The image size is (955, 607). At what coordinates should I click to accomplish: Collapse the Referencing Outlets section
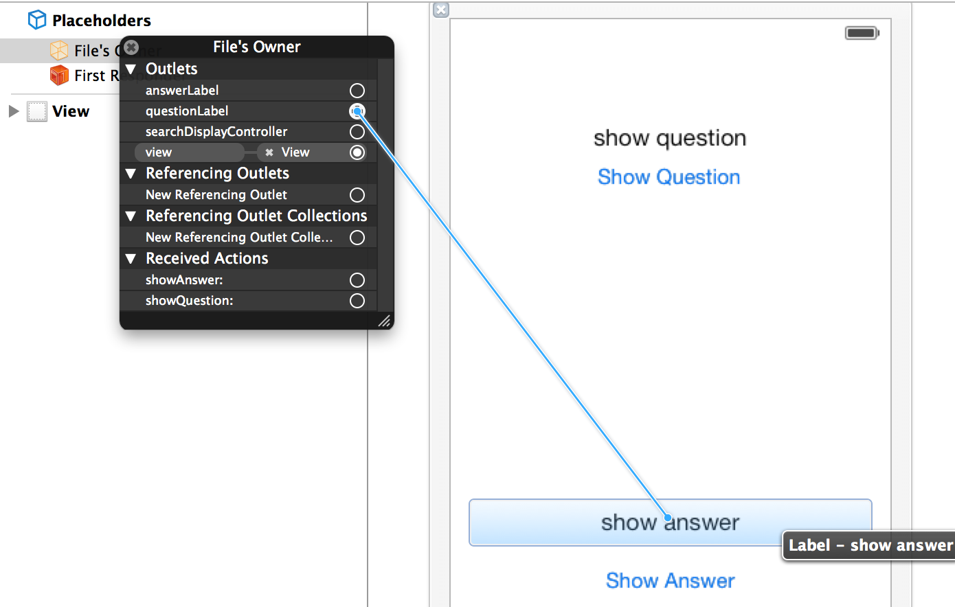coord(131,174)
